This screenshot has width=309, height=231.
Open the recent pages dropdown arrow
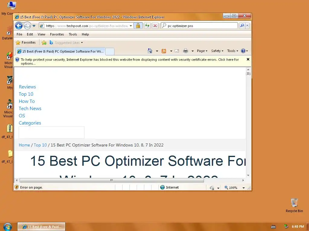point(34,26)
